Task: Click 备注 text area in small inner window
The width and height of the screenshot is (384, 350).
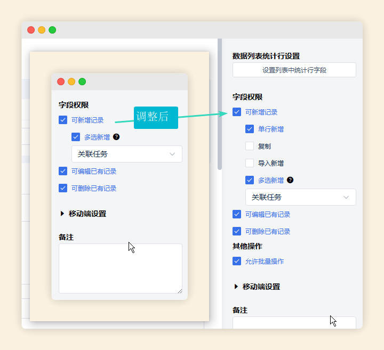Action: point(120,268)
